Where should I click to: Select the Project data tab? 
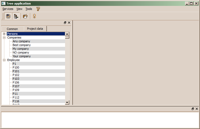coord(35,29)
